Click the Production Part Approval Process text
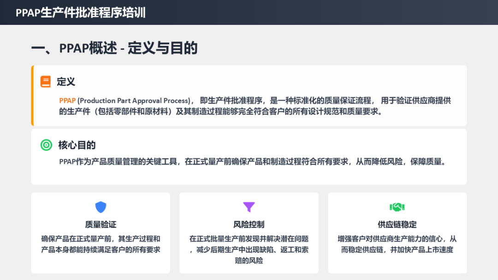The height and width of the screenshot is (280, 498). point(134,100)
